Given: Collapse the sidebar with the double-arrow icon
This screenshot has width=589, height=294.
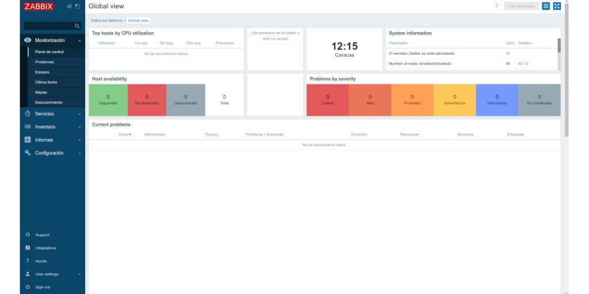Looking at the screenshot, I should [70, 6].
